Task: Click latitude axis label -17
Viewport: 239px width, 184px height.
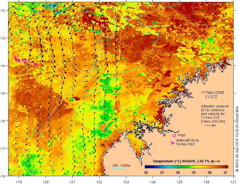Action: tap(3, 149)
